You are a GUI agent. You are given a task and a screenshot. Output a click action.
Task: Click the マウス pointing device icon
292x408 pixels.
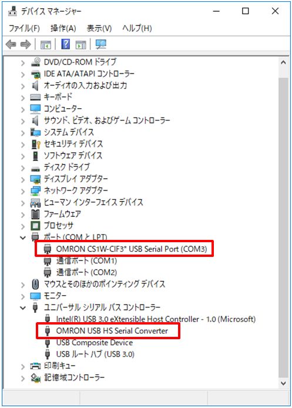pyautogui.click(x=35, y=284)
